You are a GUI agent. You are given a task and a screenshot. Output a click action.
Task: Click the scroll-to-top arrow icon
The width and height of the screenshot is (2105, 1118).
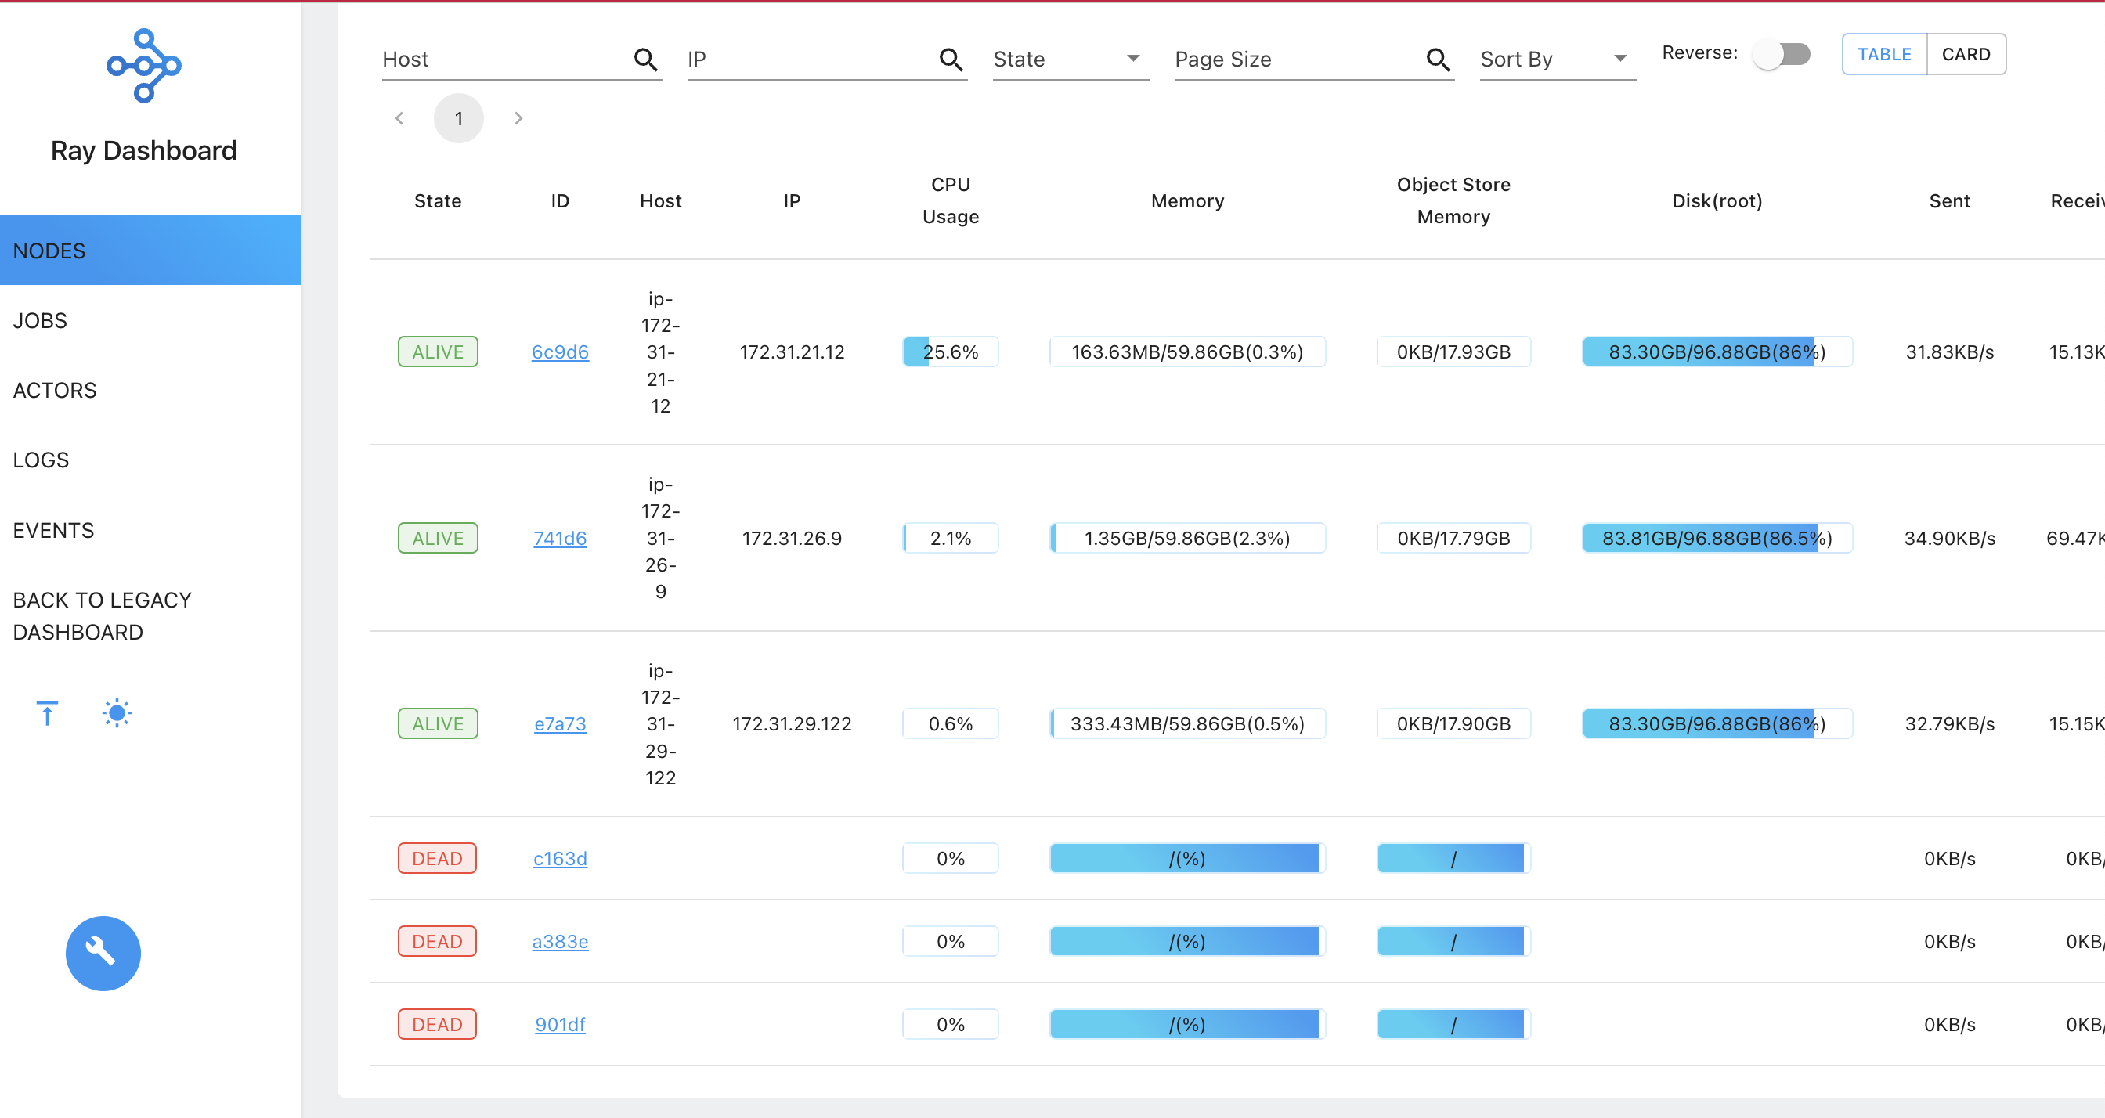[46, 712]
